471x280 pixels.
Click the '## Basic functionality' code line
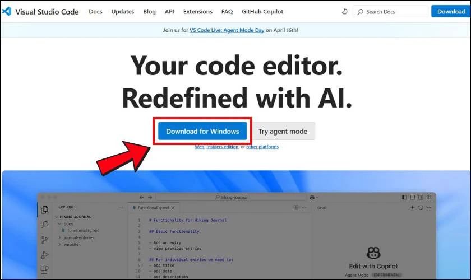(174, 231)
